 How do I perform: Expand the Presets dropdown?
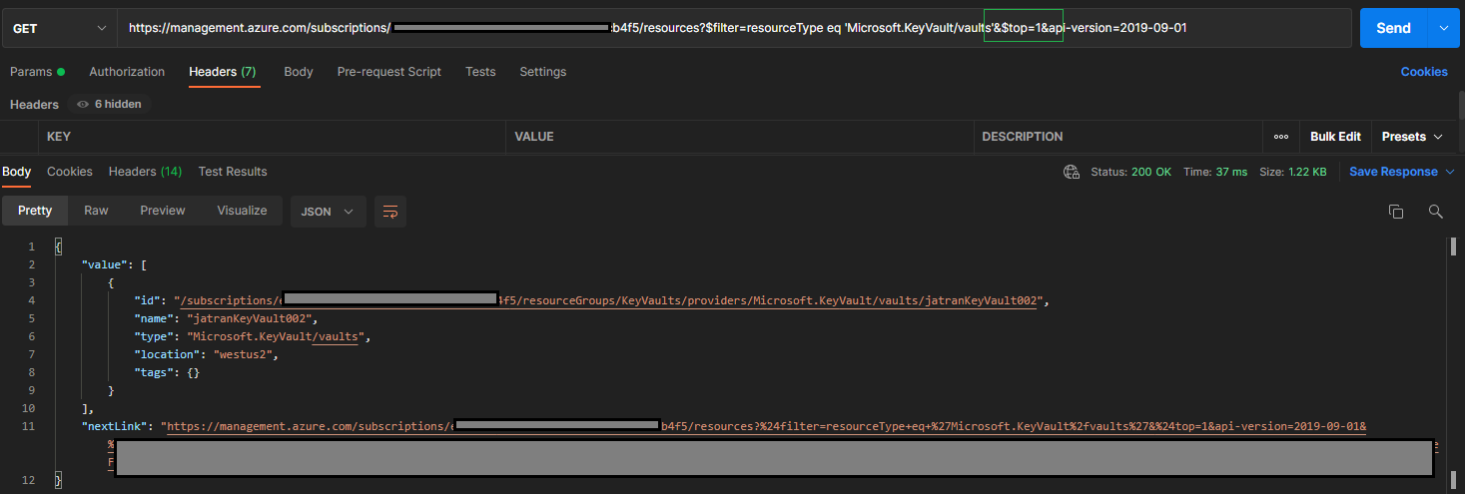coord(1413,137)
